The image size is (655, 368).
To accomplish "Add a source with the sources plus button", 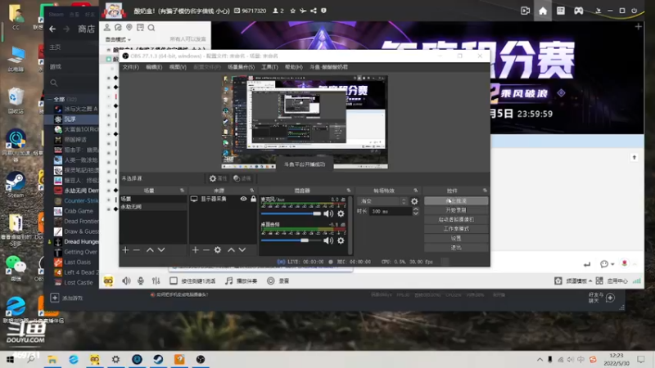I will click(195, 250).
